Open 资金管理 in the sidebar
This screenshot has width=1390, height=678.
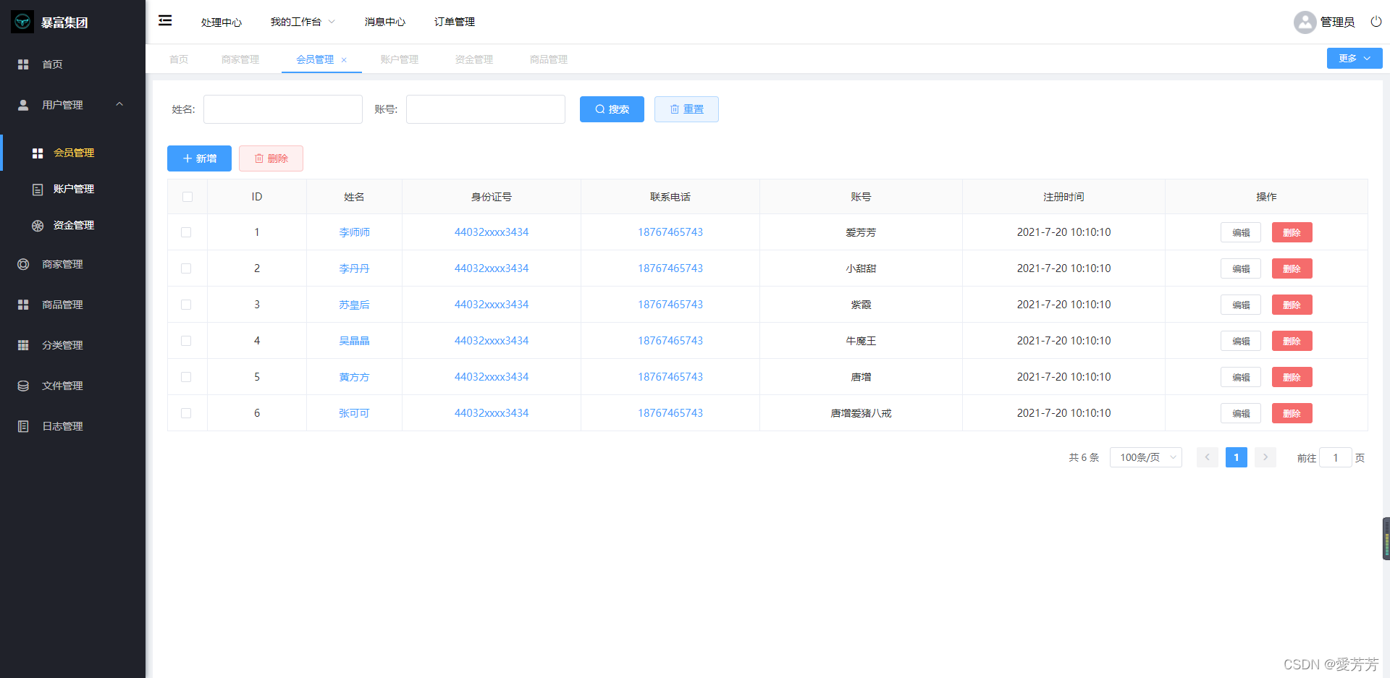[x=73, y=225]
